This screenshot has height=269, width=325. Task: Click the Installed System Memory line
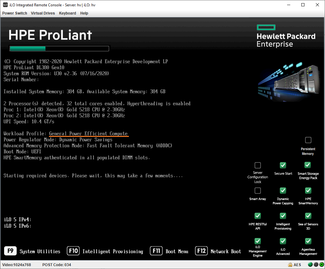tap(84, 91)
